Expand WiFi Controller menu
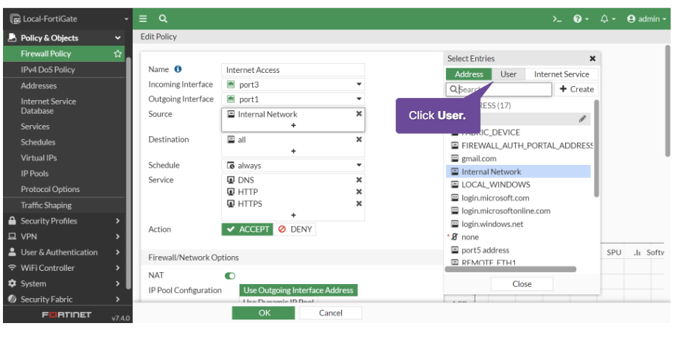Image resolution: width=675 pixels, height=340 pixels. [x=64, y=268]
